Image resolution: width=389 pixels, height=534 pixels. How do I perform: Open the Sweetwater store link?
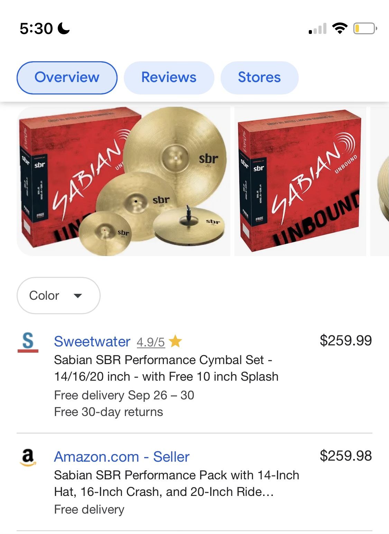pyautogui.click(x=92, y=342)
